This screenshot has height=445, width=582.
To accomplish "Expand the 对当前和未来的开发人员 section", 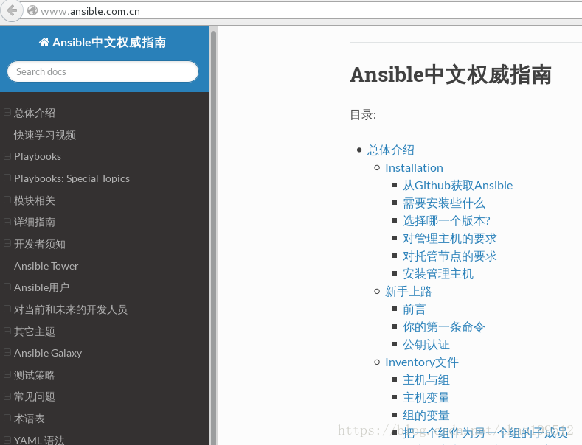I will coord(7,309).
